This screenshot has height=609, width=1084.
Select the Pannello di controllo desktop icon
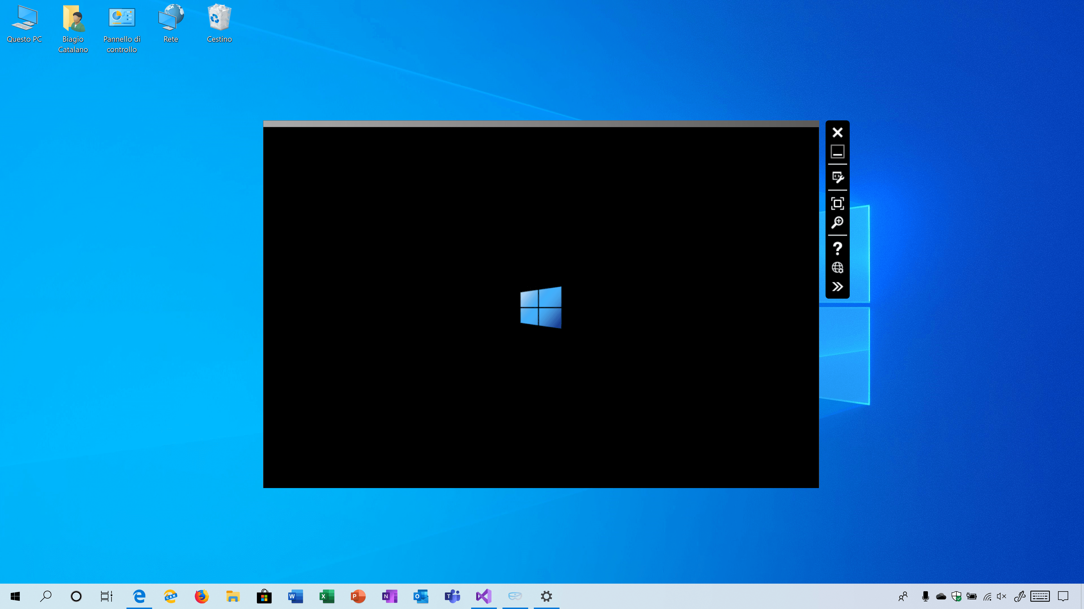[x=122, y=29]
